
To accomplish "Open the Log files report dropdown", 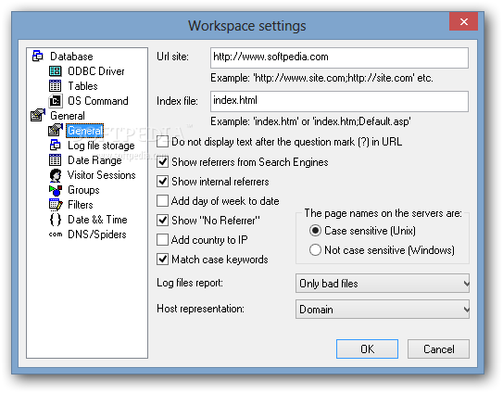I will pyautogui.click(x=382, y=284).
